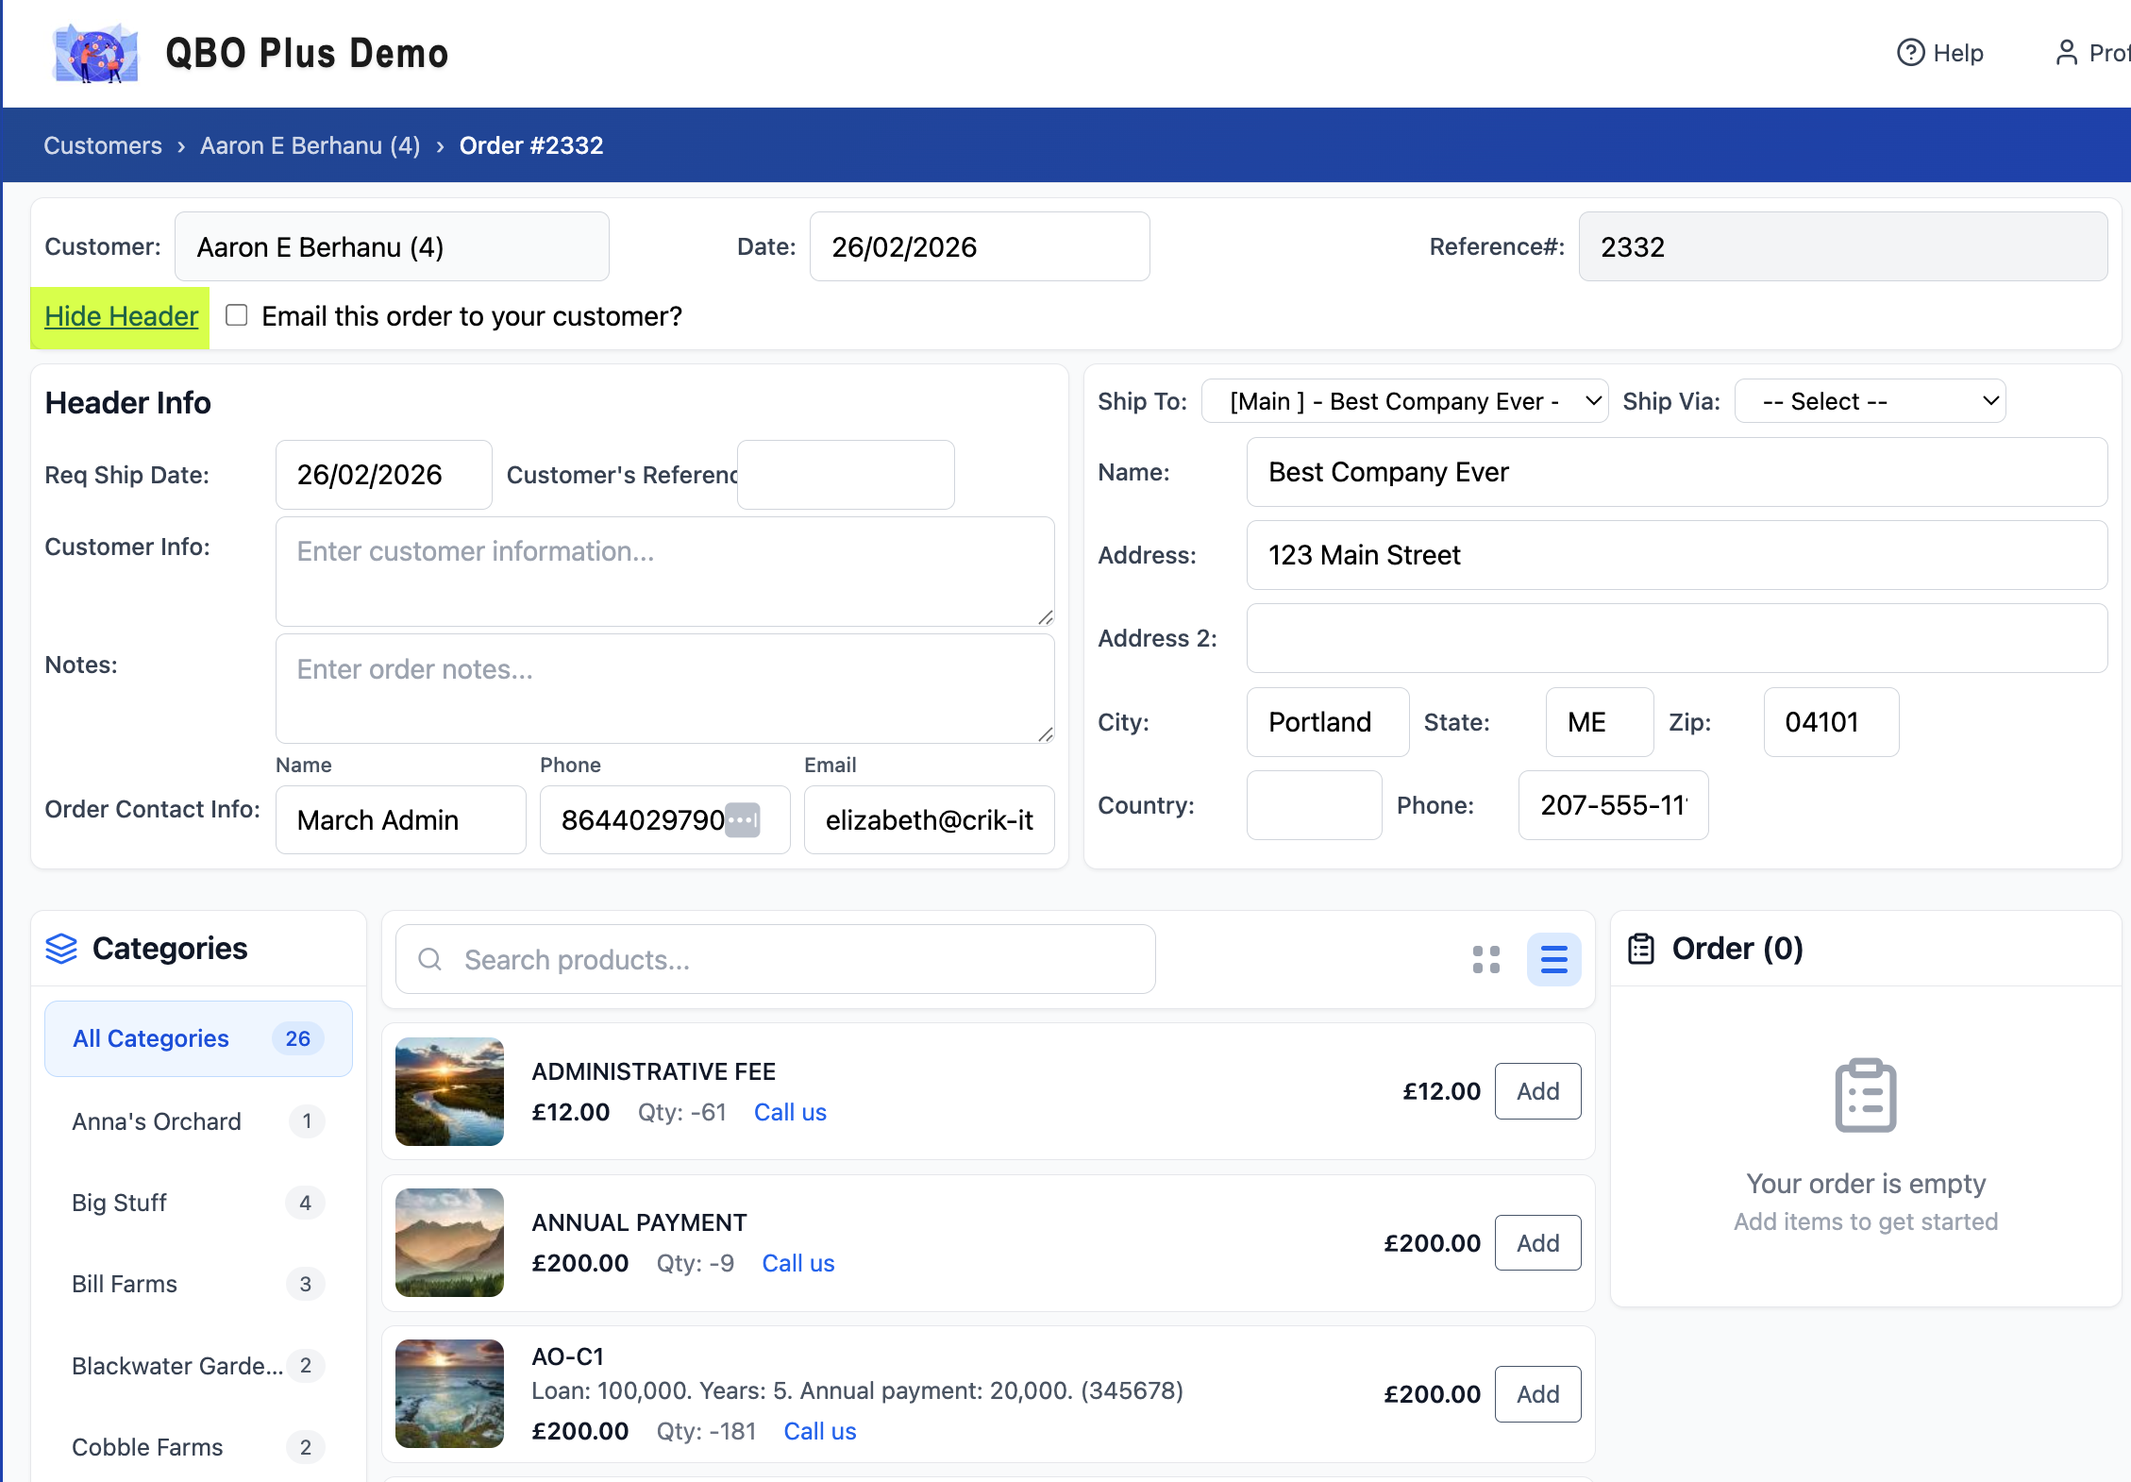Click the Order clipboard icon
Image resolution: width=2131 pixels, height=1482 pixels.
point(1641,949)
